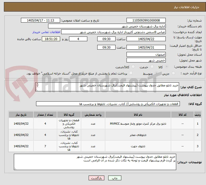The image size is (206, 185).
Task: Click the response deadline date 1405/04/22 field
Action: click(146, 39)
